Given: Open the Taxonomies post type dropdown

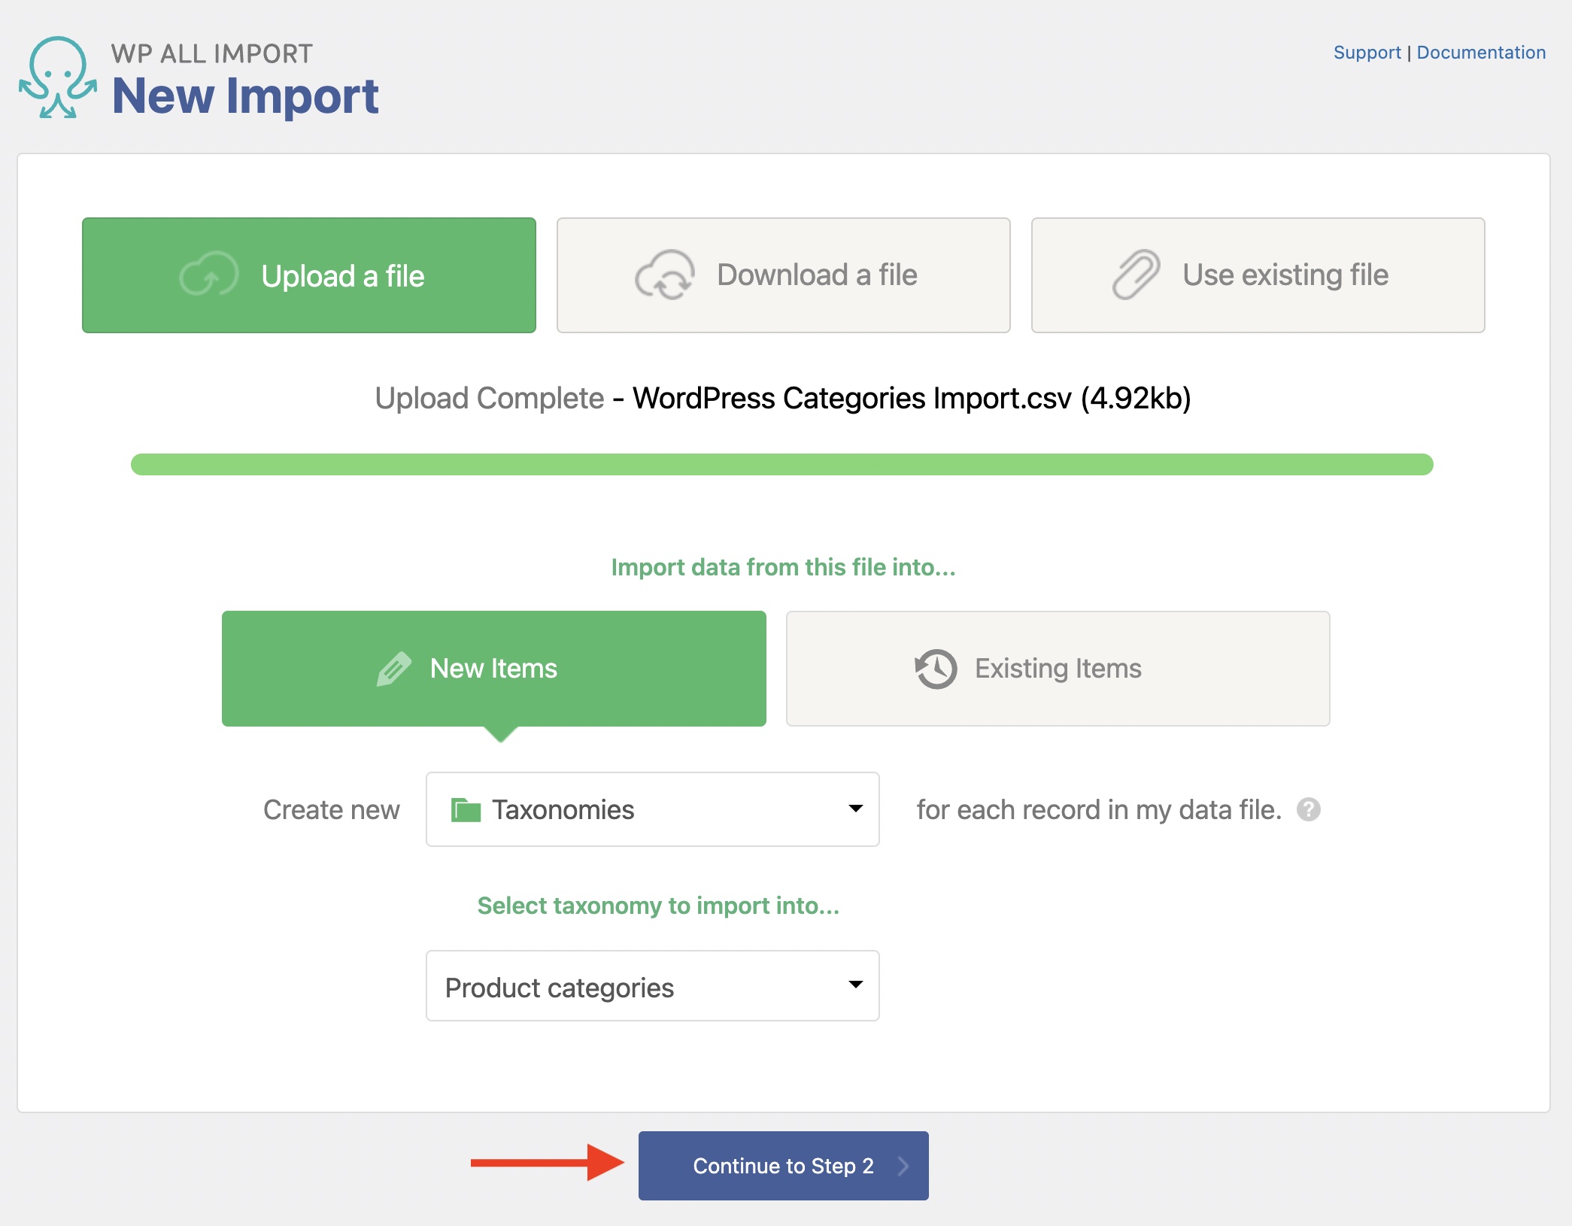Looking at the screenshot, I should pyautogui.click(x=651, y=809).
